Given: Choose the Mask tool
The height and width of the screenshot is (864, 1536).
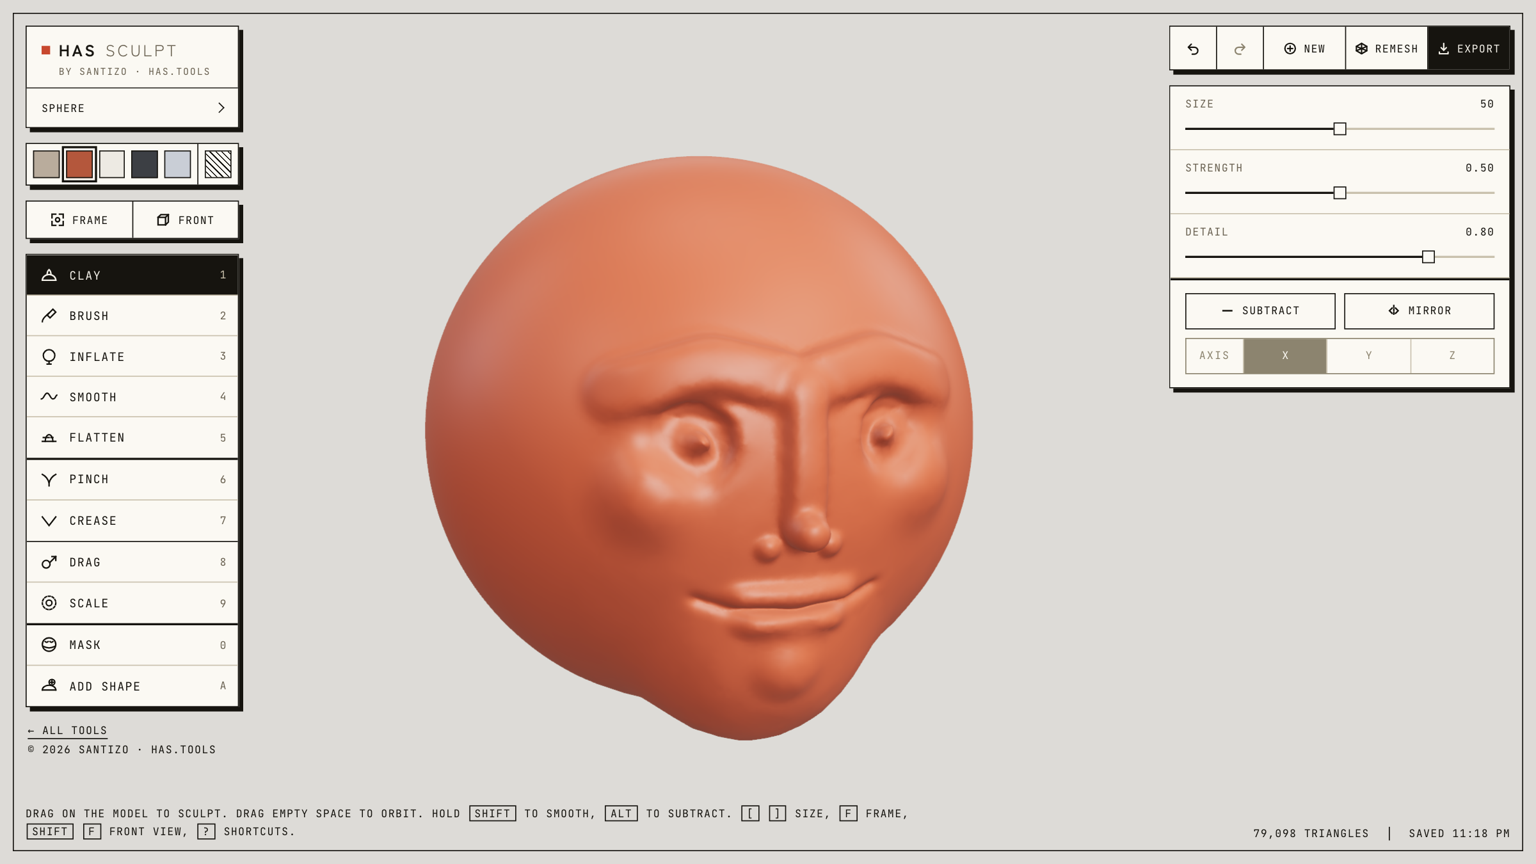Looking at the screenshot, I should coord(132,644).
